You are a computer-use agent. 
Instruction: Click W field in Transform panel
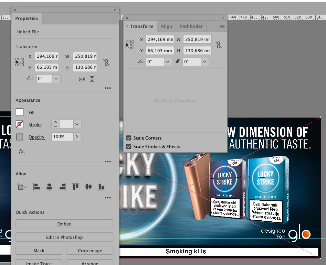[197, 40]
